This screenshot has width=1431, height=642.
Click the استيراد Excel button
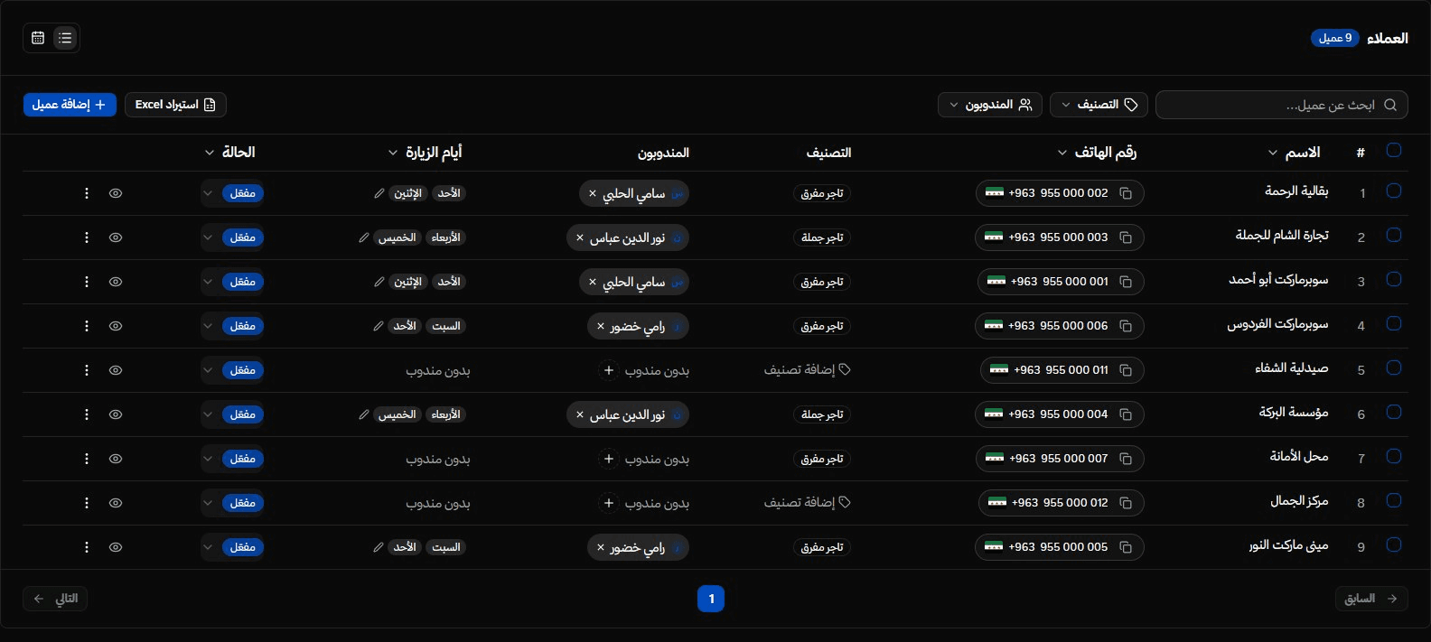tap(175, 105)
